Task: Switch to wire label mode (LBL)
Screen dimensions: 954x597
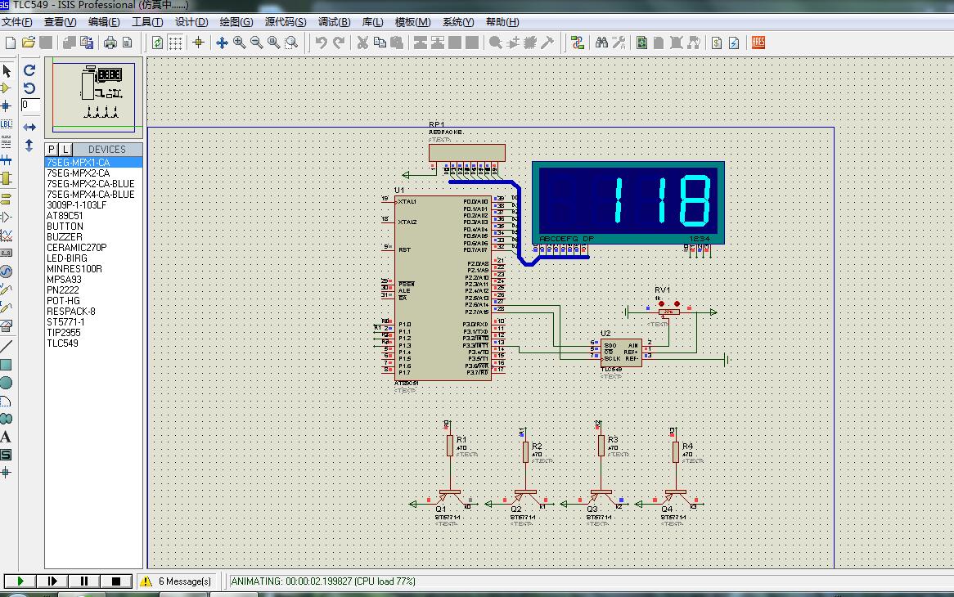Action: [6, 123]
